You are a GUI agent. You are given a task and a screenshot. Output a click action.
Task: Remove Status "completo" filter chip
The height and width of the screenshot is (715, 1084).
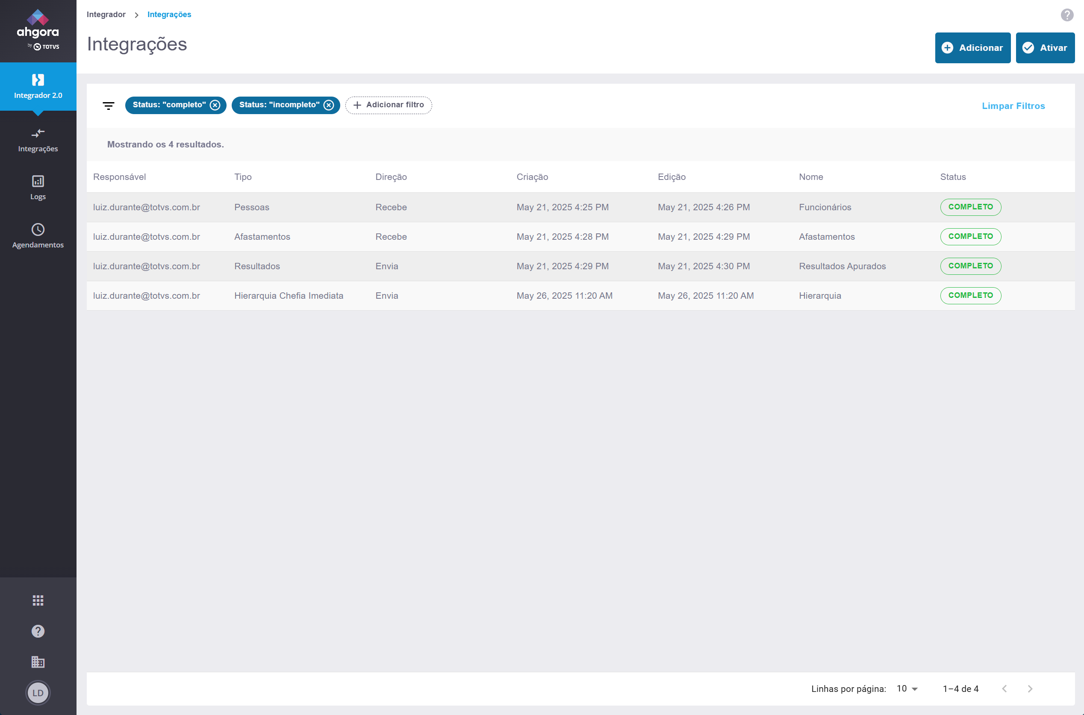(x=215, y=105)
